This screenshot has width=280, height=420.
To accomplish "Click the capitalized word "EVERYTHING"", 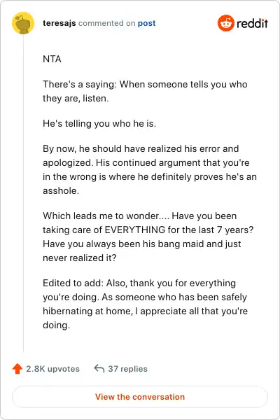I will pyautogui.click(x=135, y=230).
